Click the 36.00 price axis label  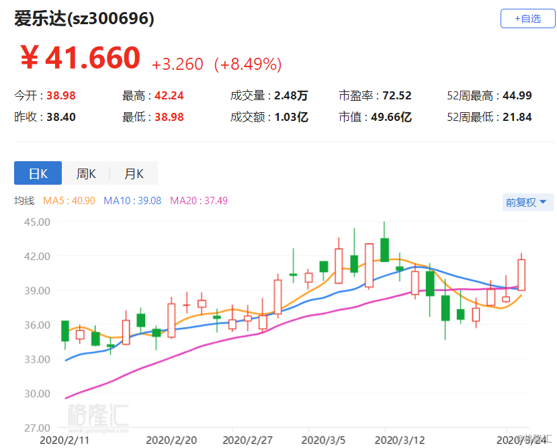(x=37, y=325)
